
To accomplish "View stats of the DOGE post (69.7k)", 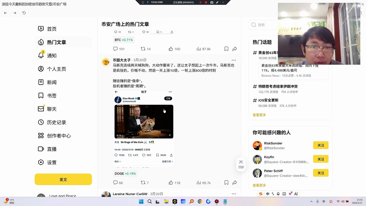I will click(x=203, y=183).
